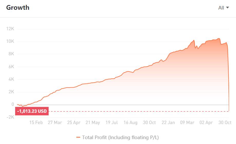236x144 pixels.
Task: Click the 10K y-axis label
Action: 10,41
